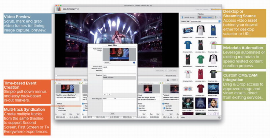Click the palette tabs scroll-right arrow
The height and width of the screenshot is (138, 270).
coord(220,17)
